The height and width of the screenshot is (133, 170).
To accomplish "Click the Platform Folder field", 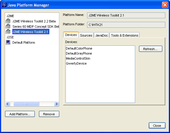I will click(x=126, y=25).
